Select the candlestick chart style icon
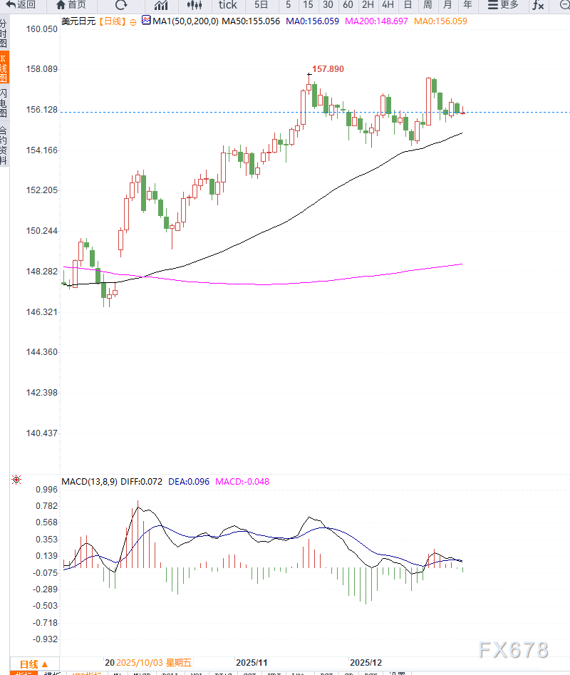 coord(195,5)
